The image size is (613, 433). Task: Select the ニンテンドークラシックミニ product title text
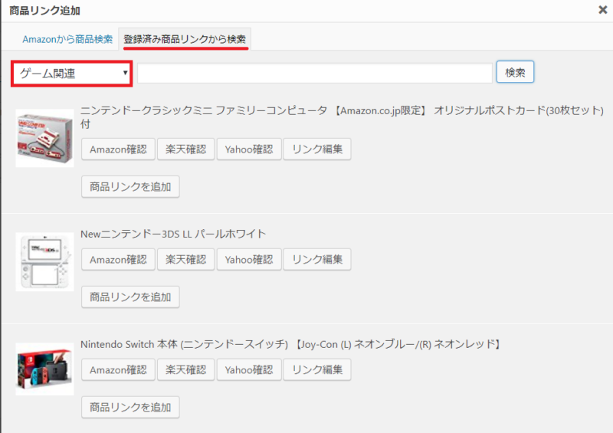pyautogui.click(x=342, y=117)
